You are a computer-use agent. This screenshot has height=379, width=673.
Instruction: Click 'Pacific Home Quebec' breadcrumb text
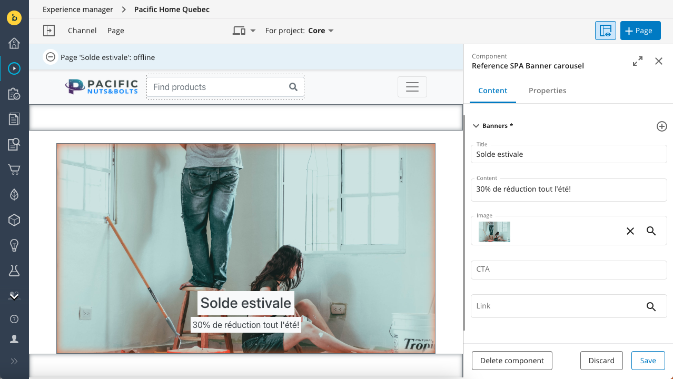click(x=172, y=9)
